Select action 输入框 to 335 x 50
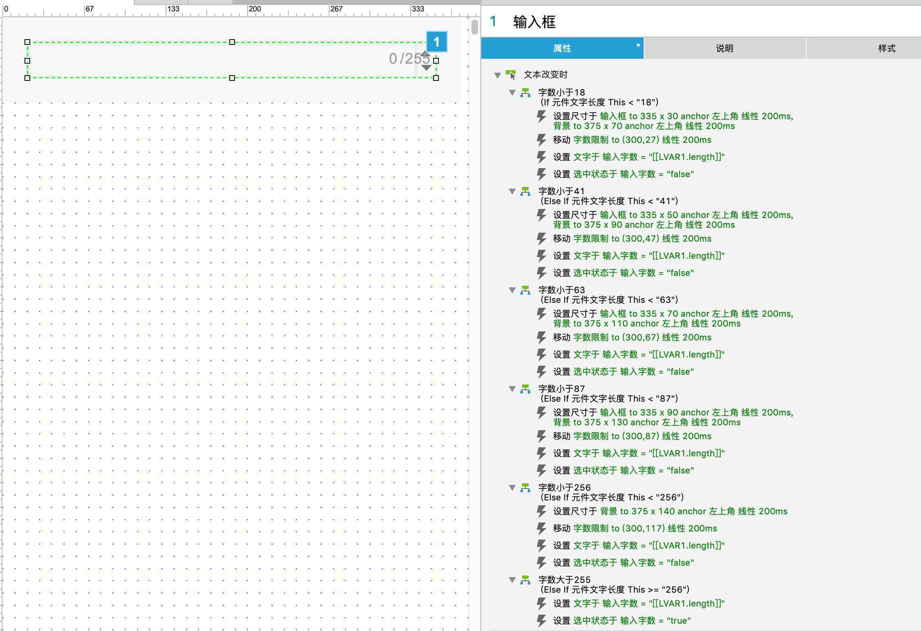This screenshot has width=921, height=631. coord(673,220)
